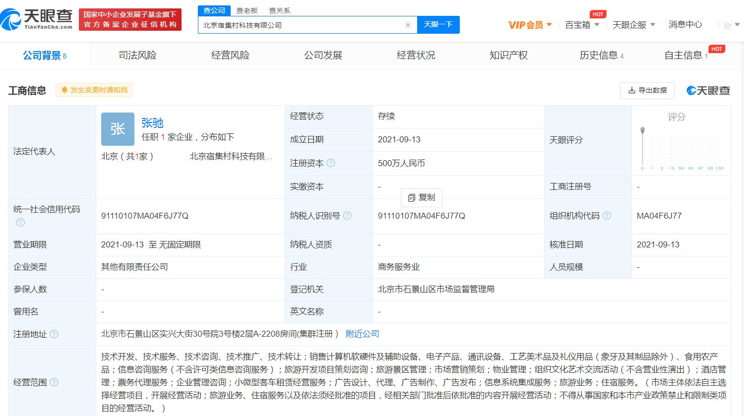The width and height of the screenshot is (744, 416).
Task: Open 消息中心 in the header
Action: pyautogui.click(x=685, y=25)
